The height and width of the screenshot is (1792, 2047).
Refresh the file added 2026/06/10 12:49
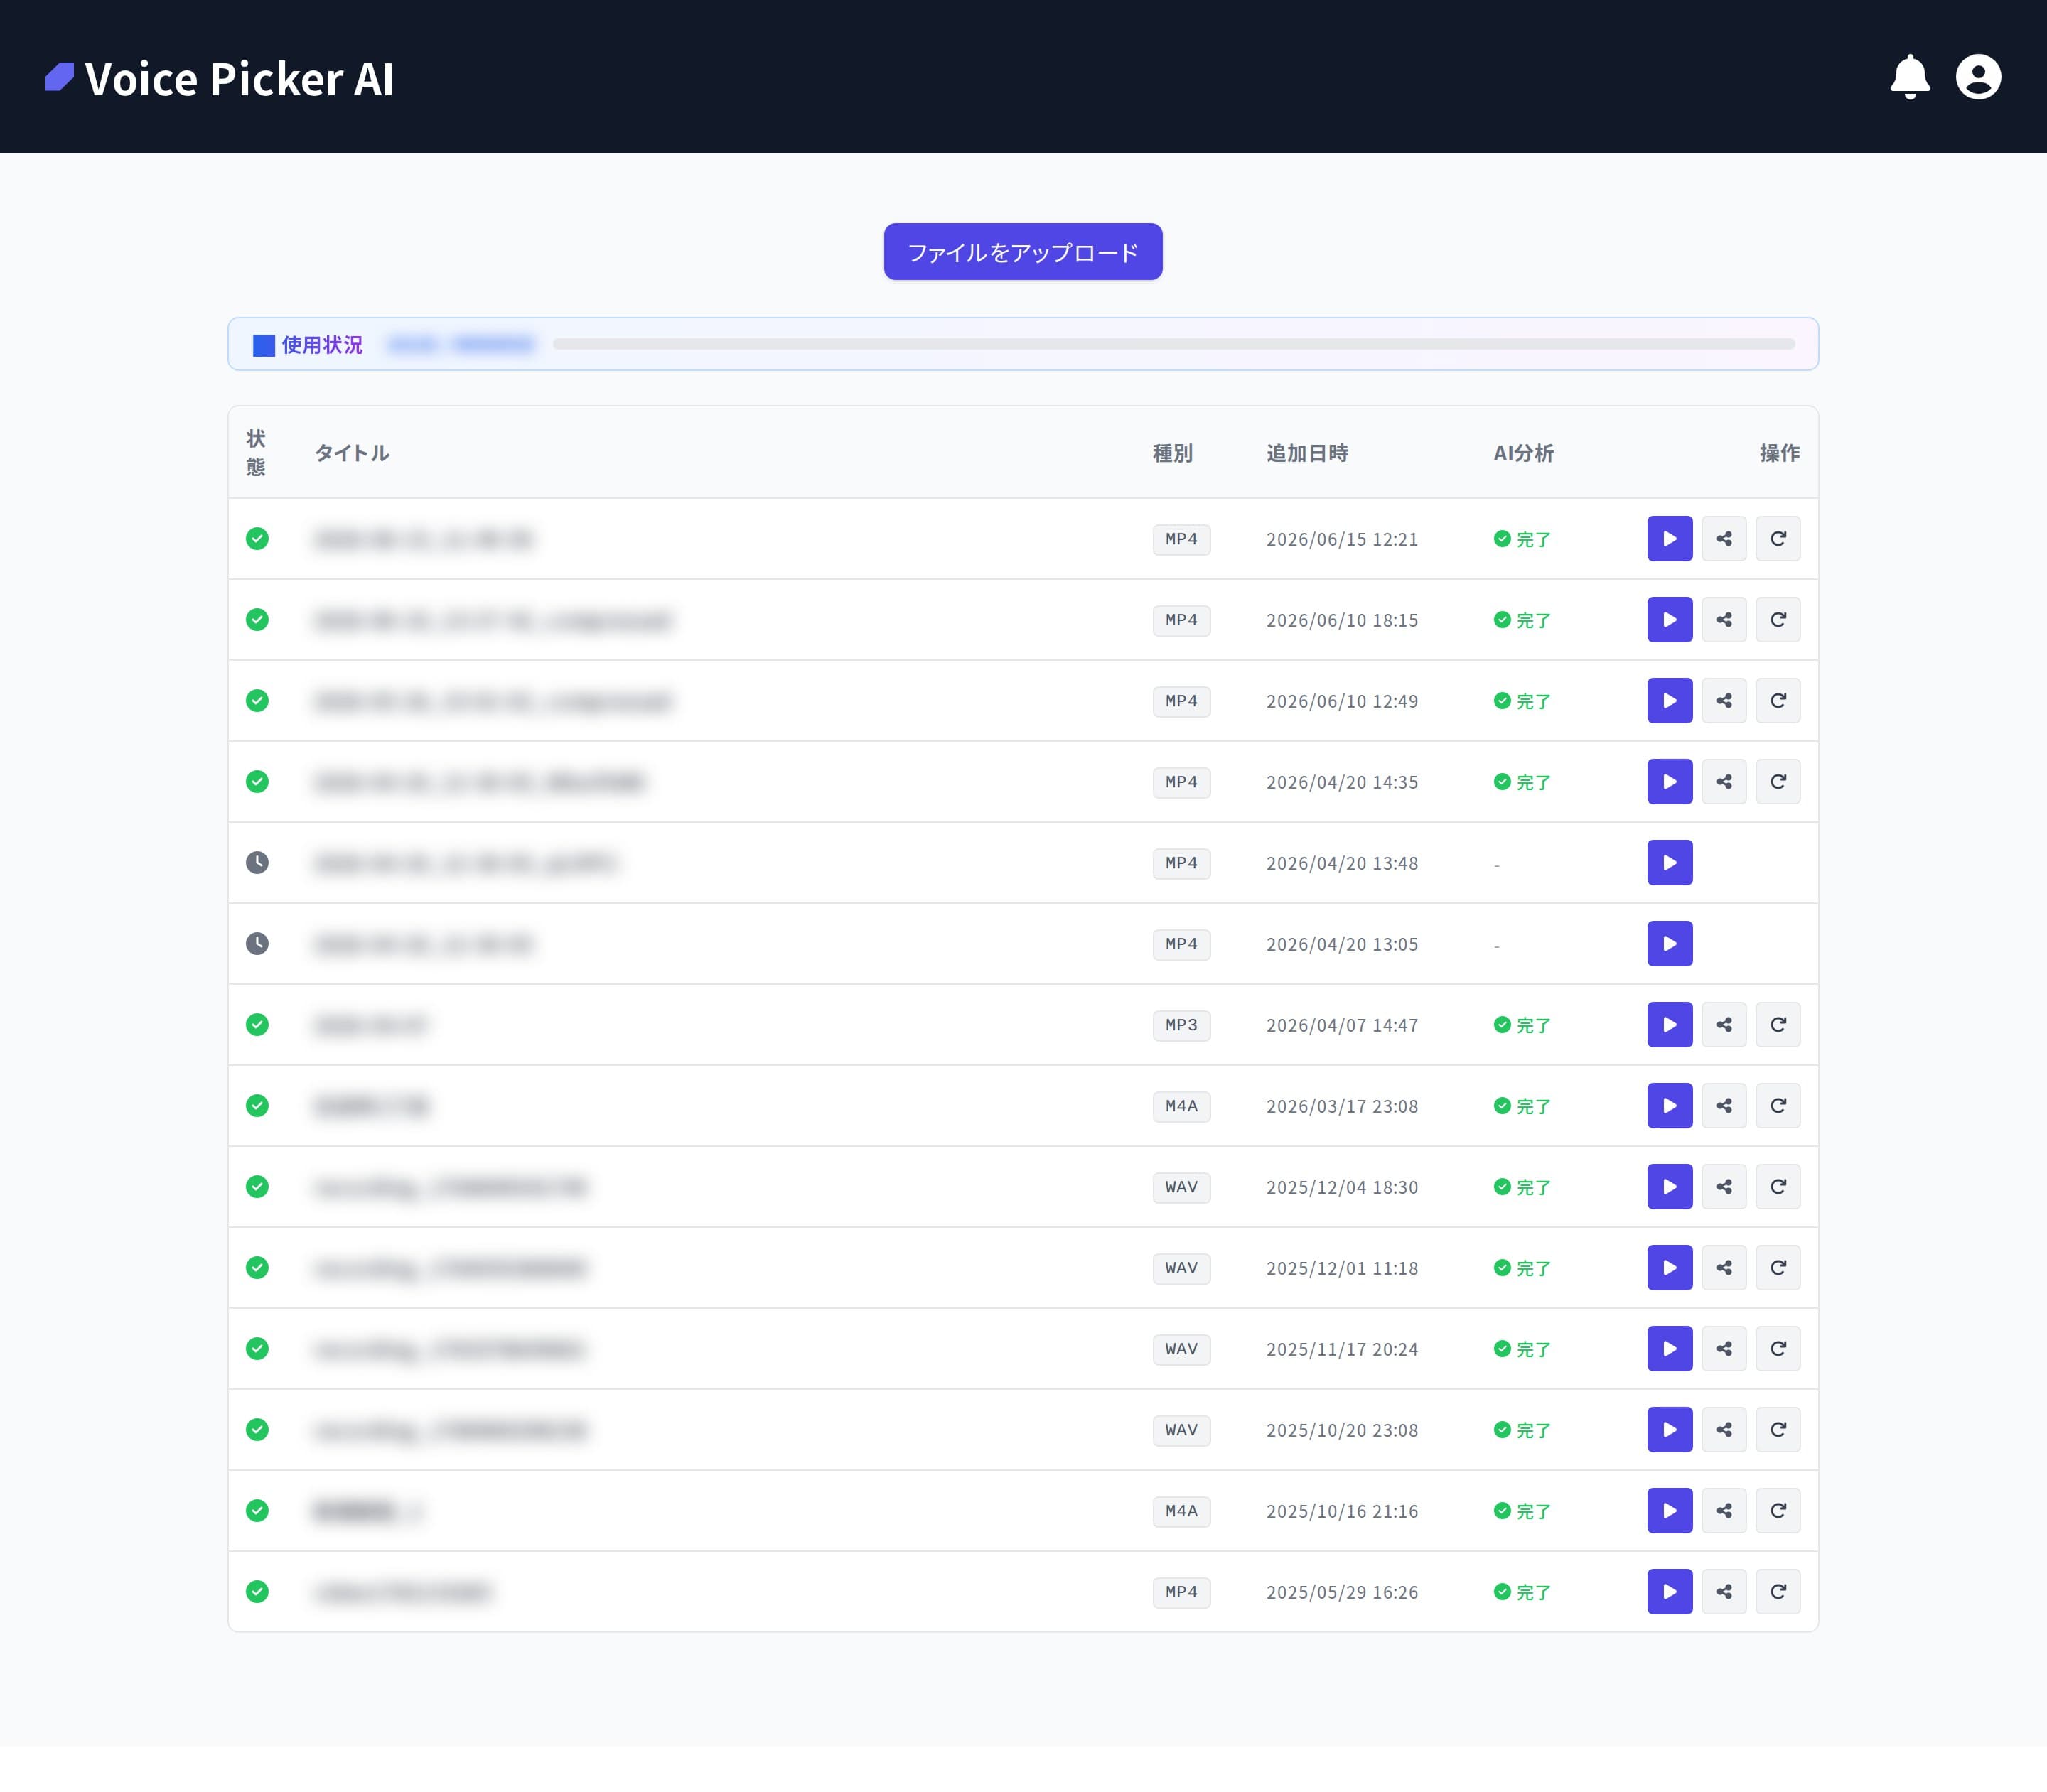click(x=1778, y=701)
